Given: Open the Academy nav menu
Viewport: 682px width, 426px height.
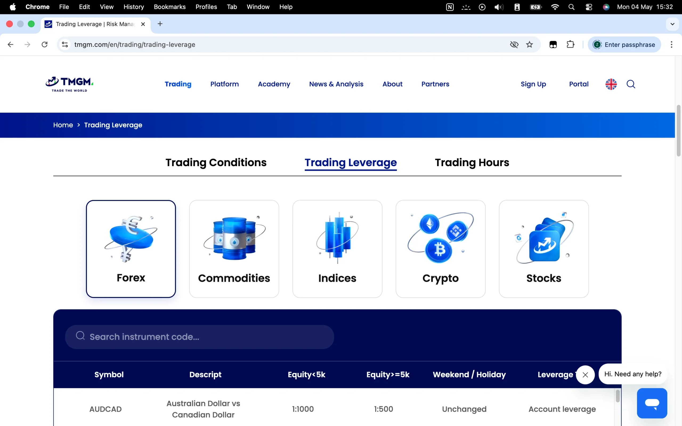Looking at the screenshot, I should (274, 84).
